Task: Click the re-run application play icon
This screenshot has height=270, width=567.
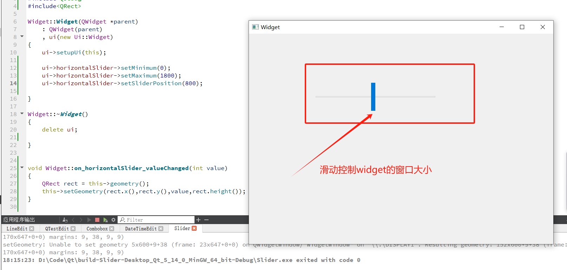Action: coord(89,220)
